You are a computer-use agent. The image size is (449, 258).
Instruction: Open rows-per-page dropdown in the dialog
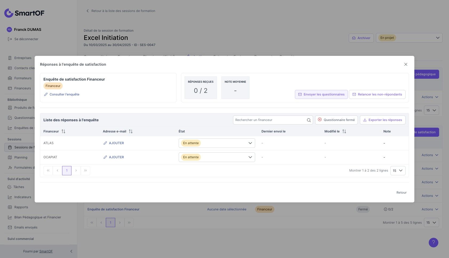tap(398, 170)
